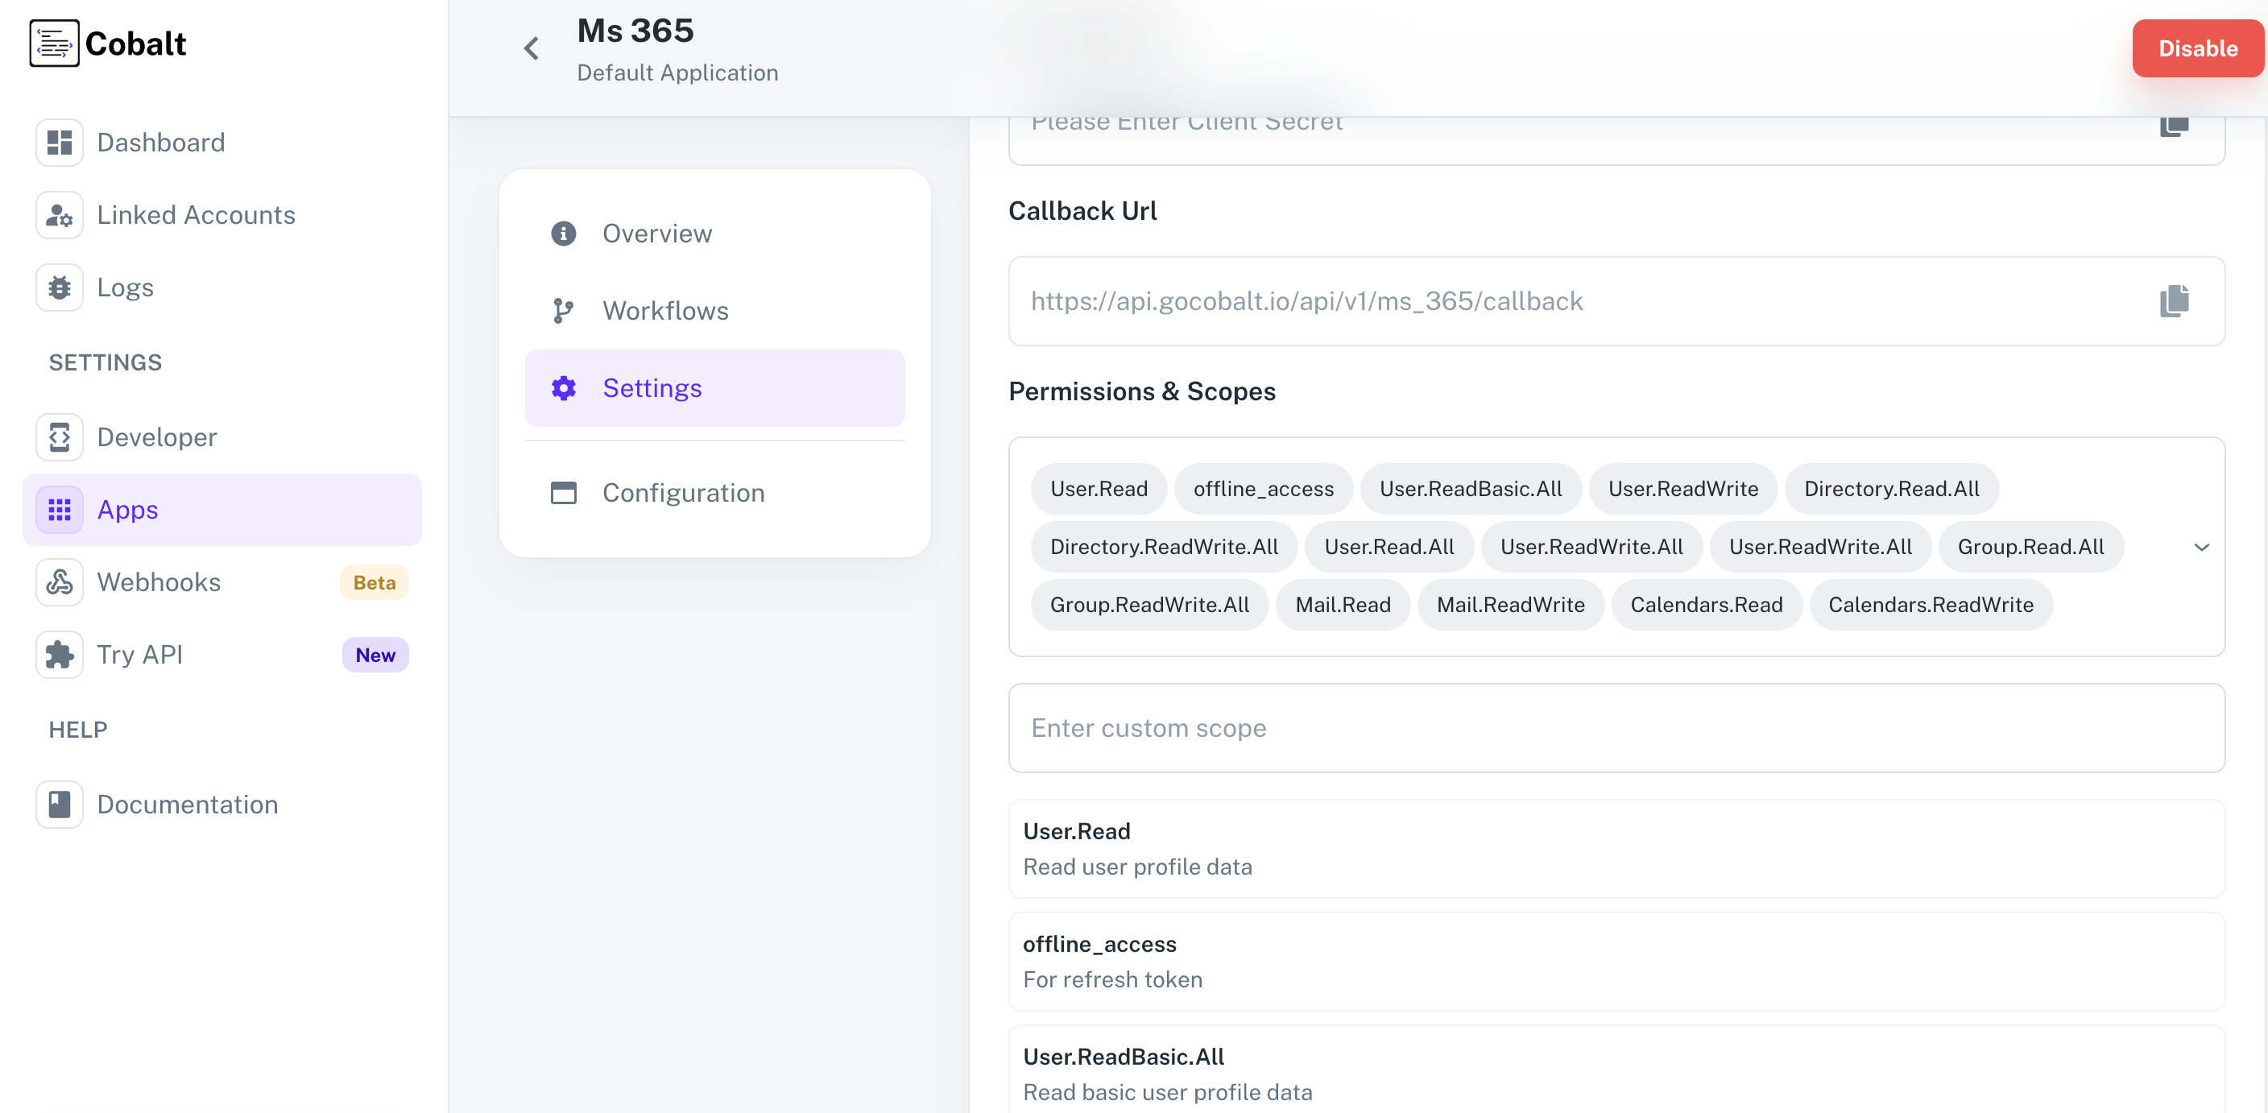Viewport: 2268px width, 1113px height.
Task: Click the Documentation book icon
Action: 59,804
